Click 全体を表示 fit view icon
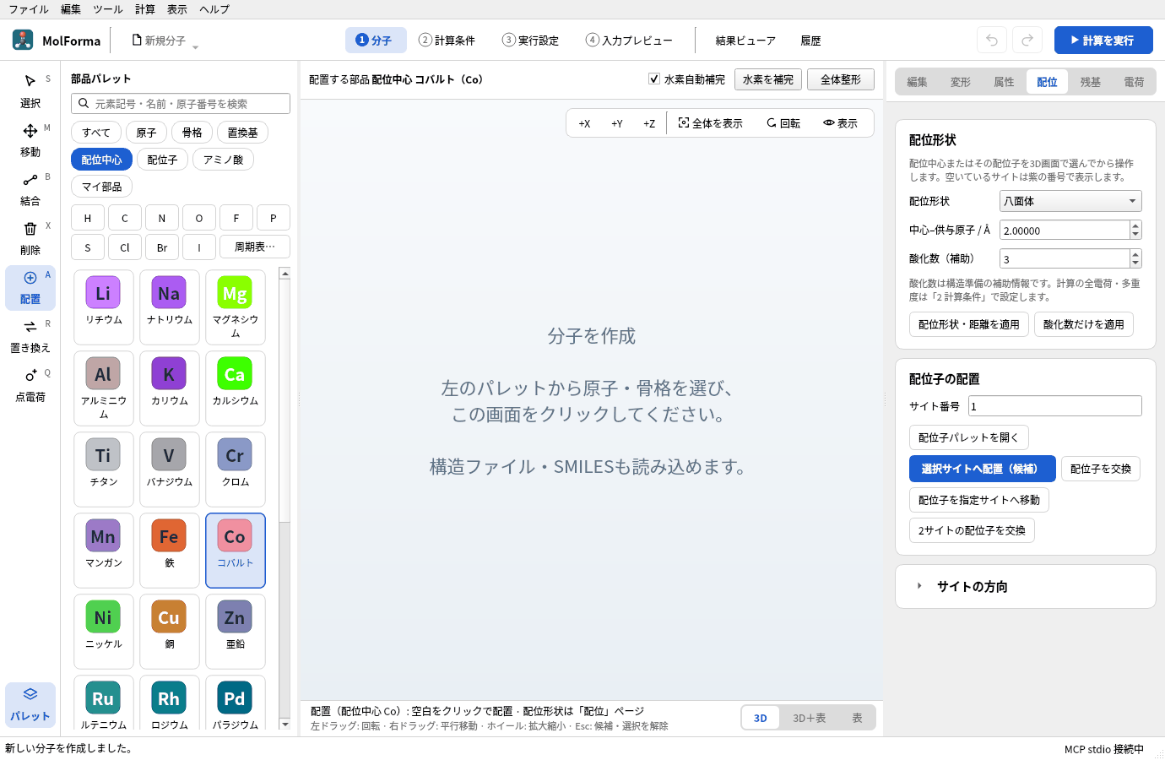 click(x=710, y=123)
